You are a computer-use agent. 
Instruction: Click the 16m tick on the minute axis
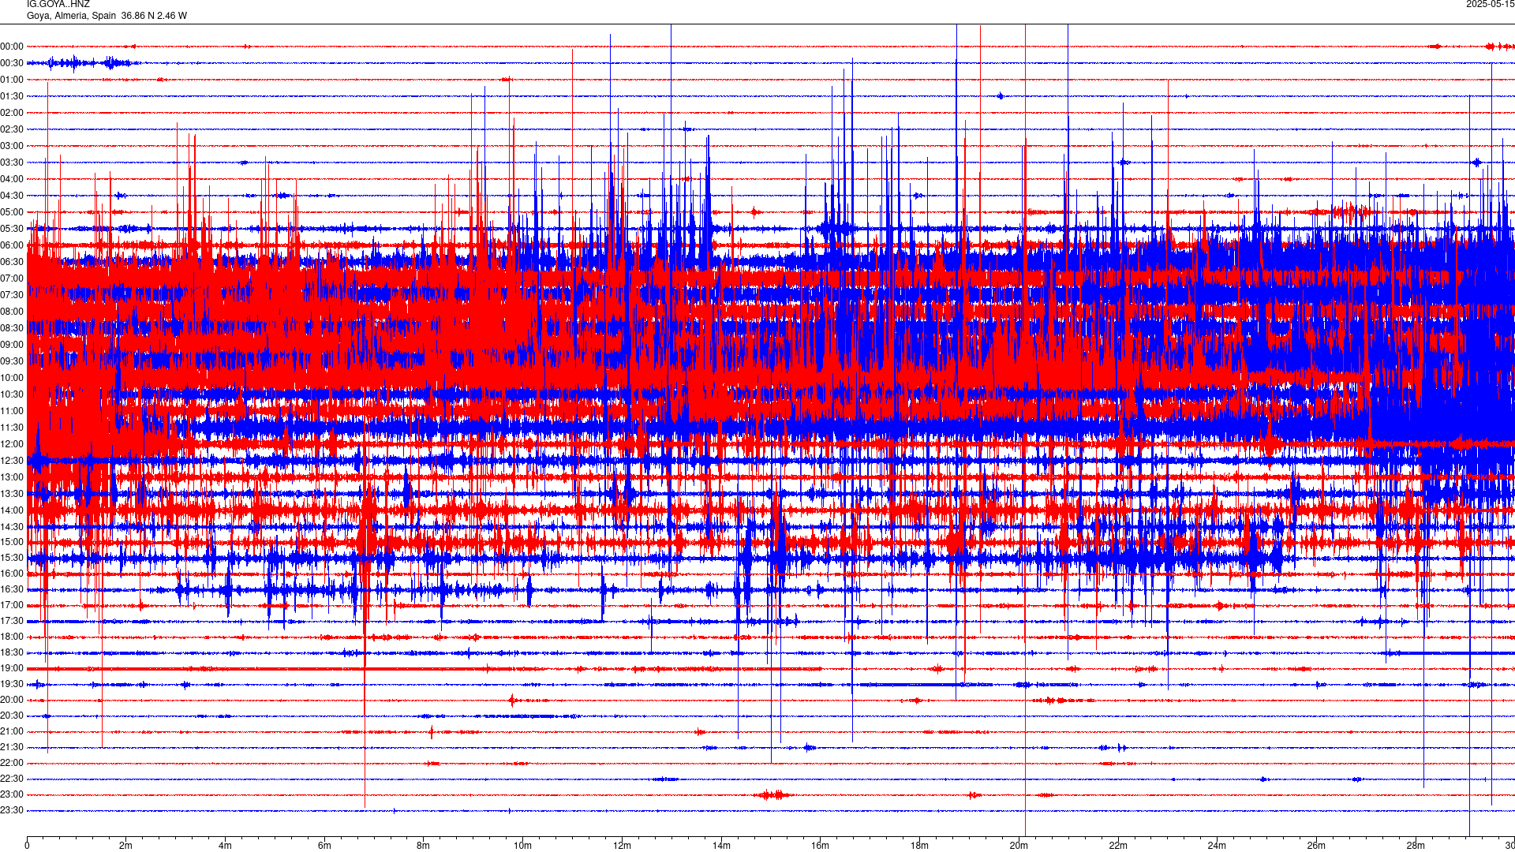821,846
